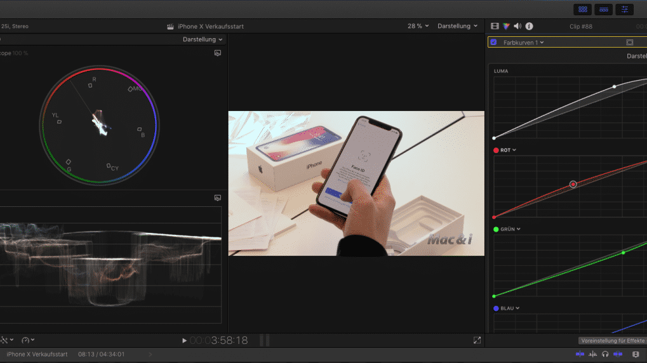Click the Voreinstellung für Effekte button

(x=612, y=341)
